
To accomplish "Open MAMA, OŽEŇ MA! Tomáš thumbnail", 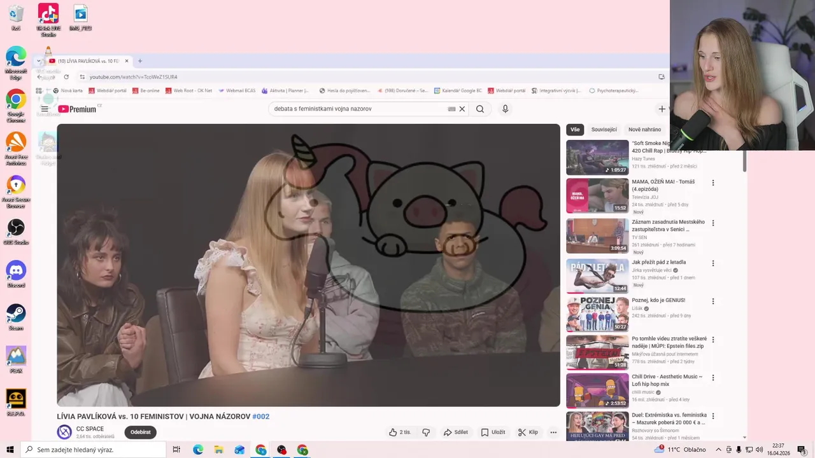I will click(597, 195).
